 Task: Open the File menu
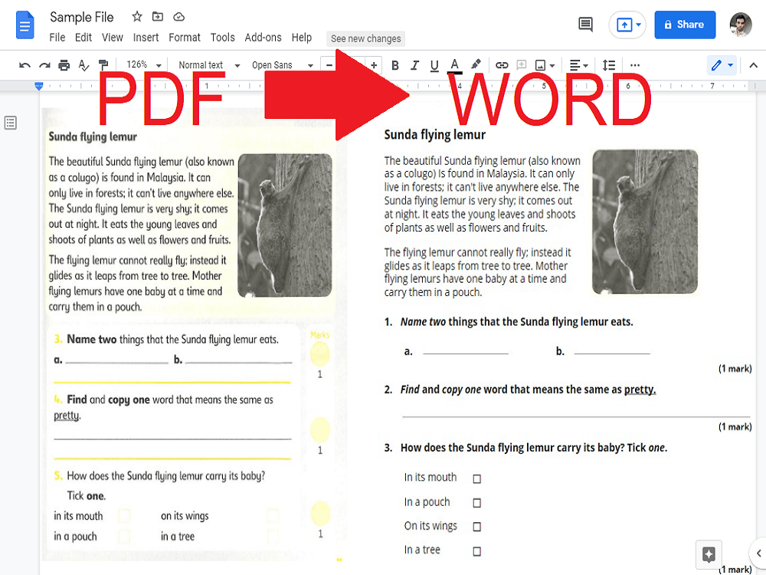57,38
